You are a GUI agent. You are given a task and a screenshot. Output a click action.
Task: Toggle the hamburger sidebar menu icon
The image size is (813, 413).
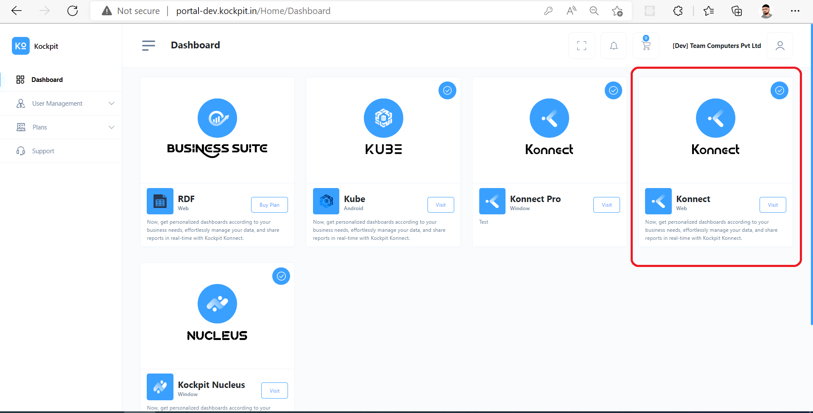pos(148,45)
